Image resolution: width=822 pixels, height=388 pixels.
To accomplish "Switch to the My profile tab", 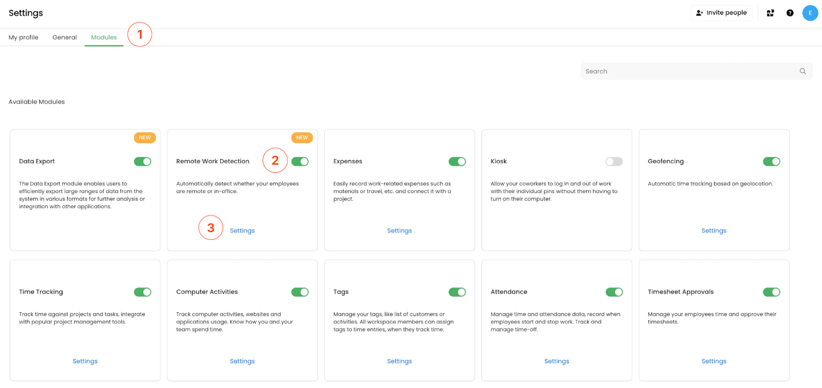I will point(23,37).
